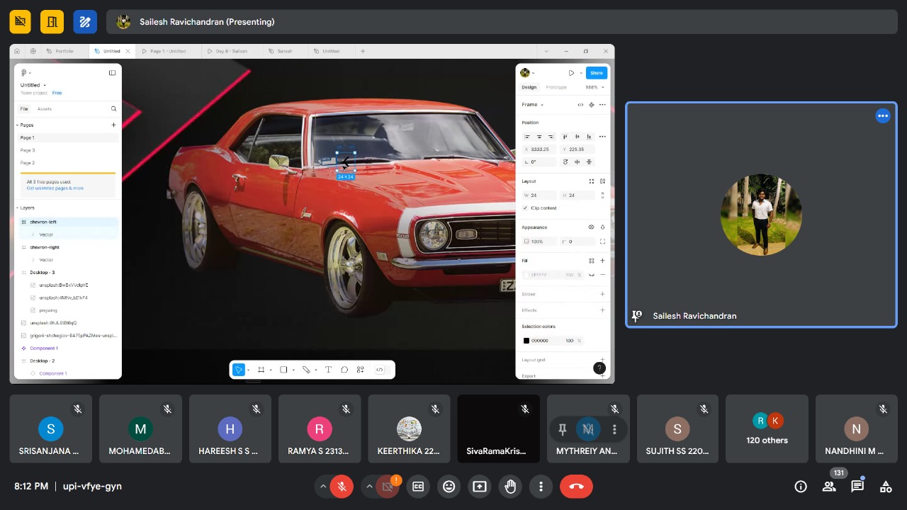Turn on the Meet camera

point(388,487)
